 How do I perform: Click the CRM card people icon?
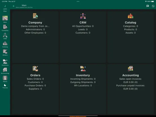click(x=83, y=16)
